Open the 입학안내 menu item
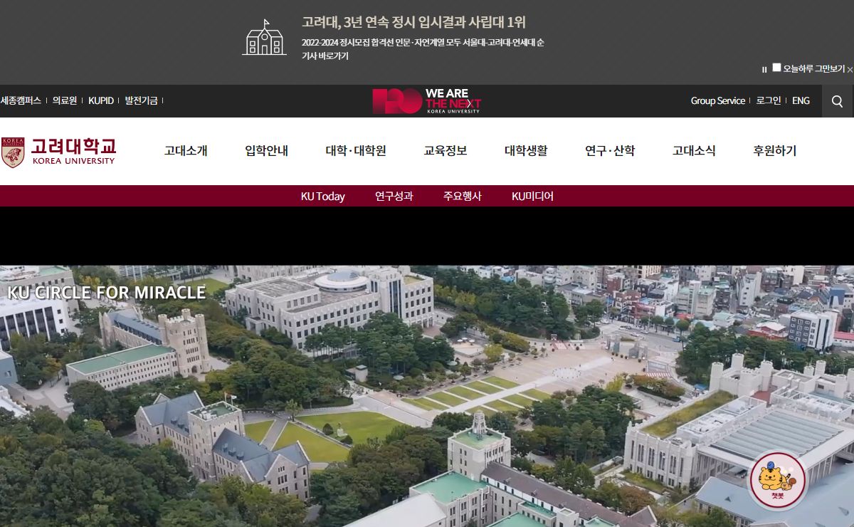This screenshot has height=527, width=854. (x=266, y=151)
